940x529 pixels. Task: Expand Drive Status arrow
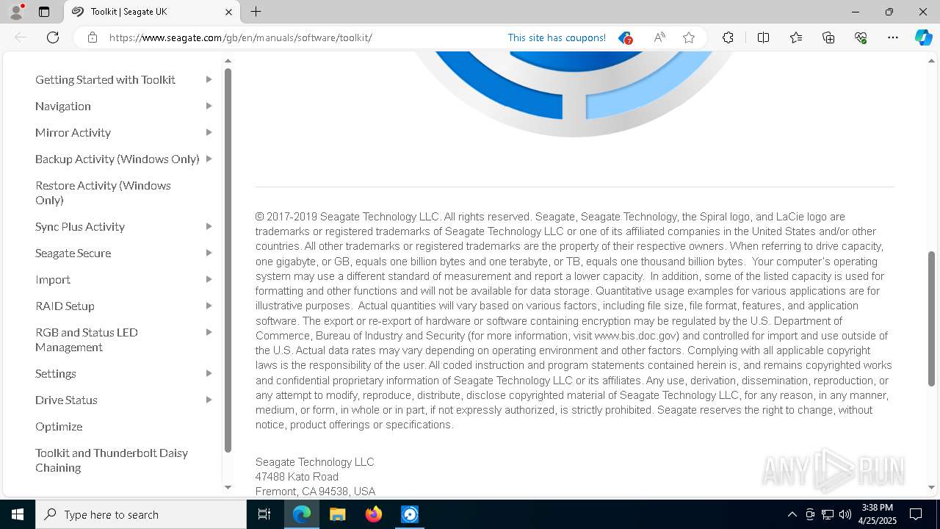click(209, 400)
